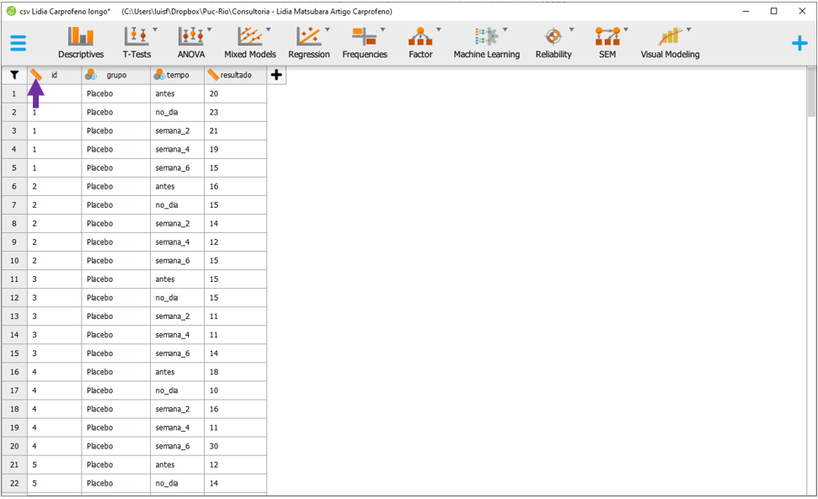Viewport: 818px width, 499px height.
Task: Open the Mixed Models module
Action: [x=249, y=43]
